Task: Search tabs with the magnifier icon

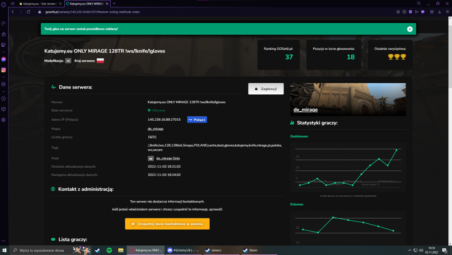Action: tap(419, 4)
